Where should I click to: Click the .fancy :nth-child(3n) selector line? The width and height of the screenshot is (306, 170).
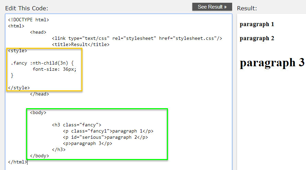42,63
